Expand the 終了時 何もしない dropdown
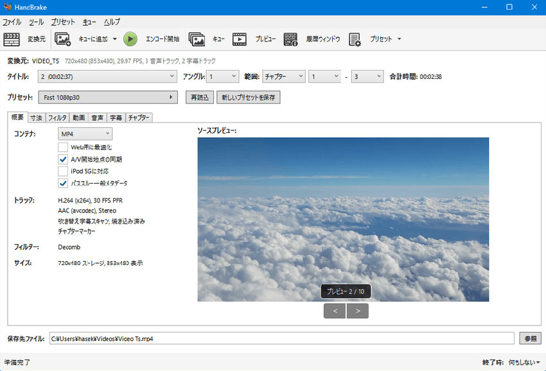Screen dimensions: 546x371 pos(523,362)
